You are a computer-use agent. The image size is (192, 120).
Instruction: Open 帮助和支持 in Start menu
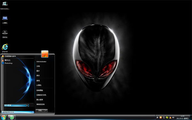(40, 104)
